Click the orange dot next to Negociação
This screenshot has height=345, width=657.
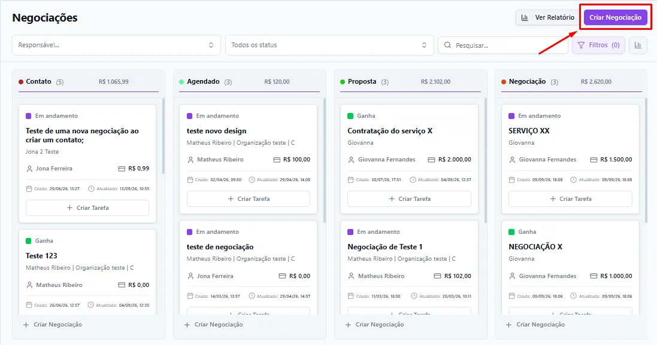coord(504,82)
